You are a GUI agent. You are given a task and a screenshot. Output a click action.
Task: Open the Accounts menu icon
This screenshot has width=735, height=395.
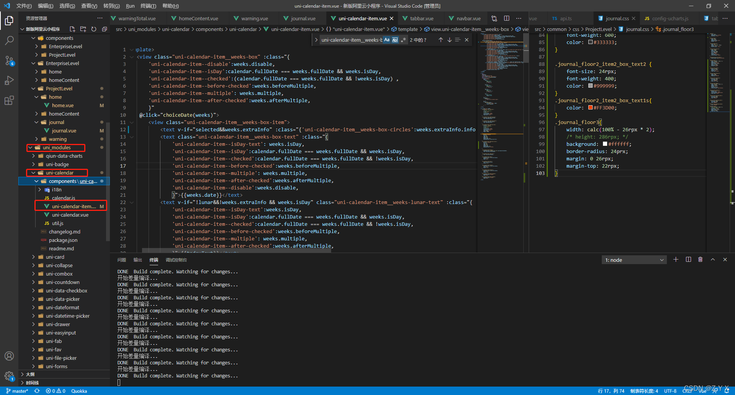pos(9,356)
